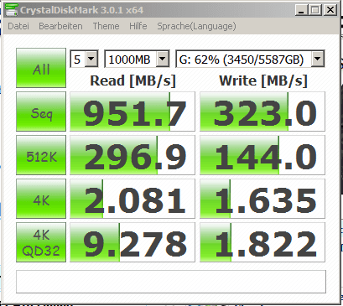Open the Bearbeiten menu
The width and height of the screenshot is (343, 306).
(x=60, y=26)
